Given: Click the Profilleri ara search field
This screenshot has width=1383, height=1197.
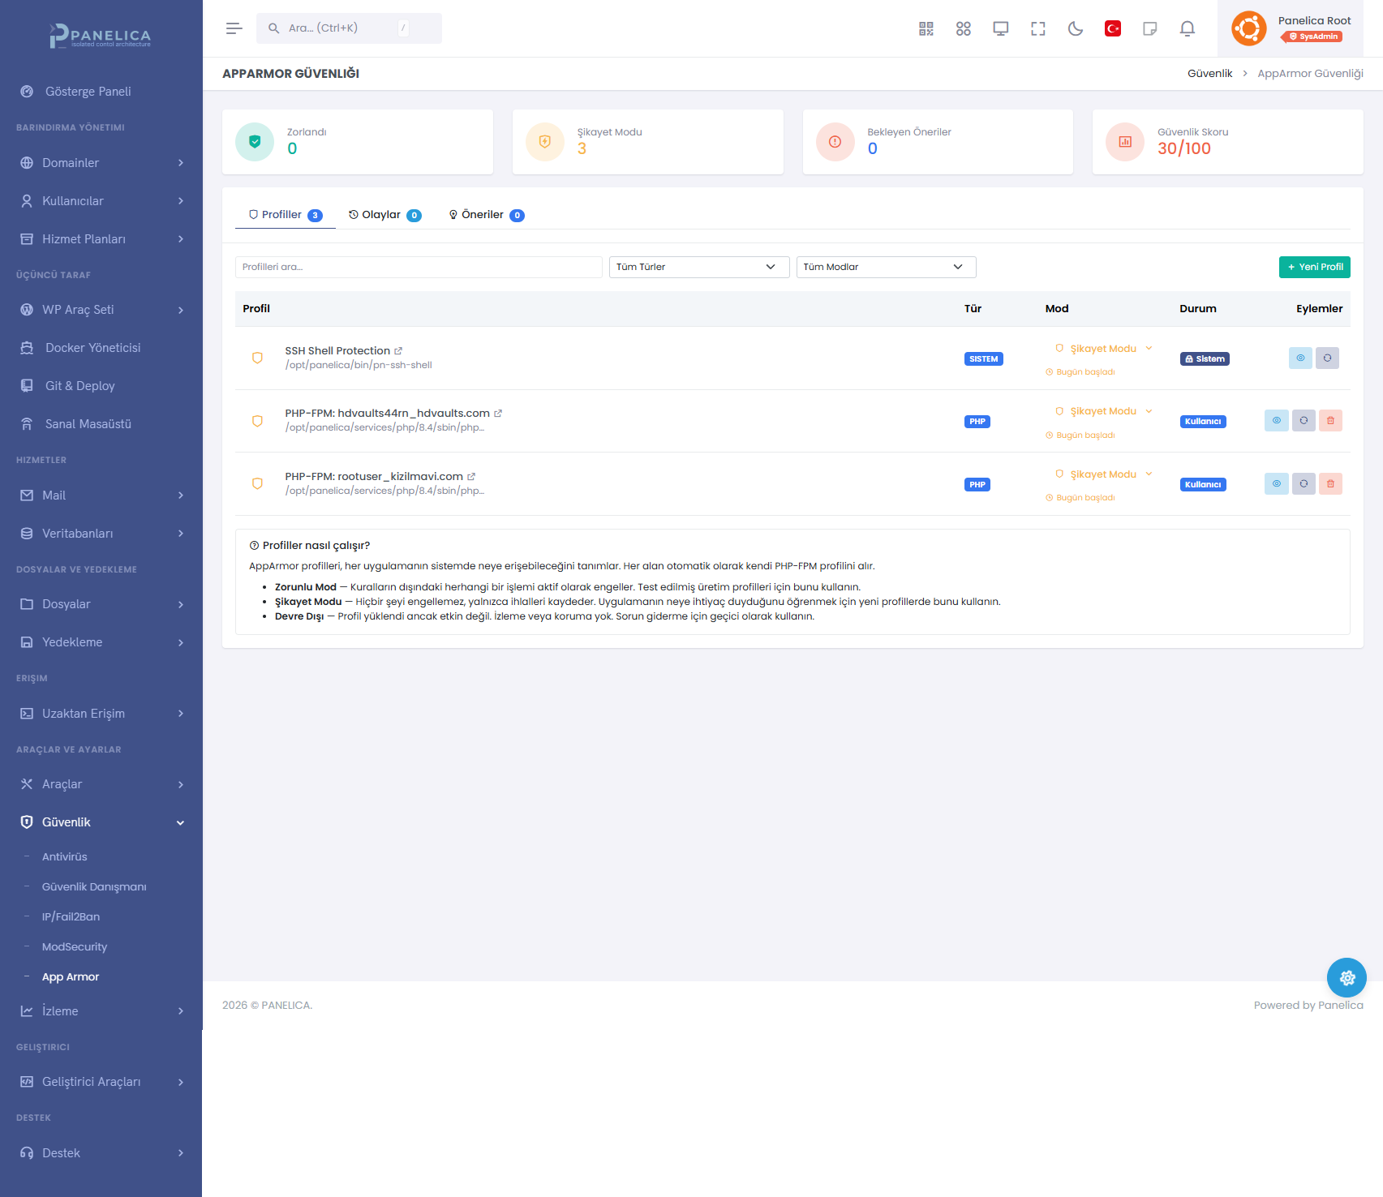Looking at the screenshot, I should point(418,267).
